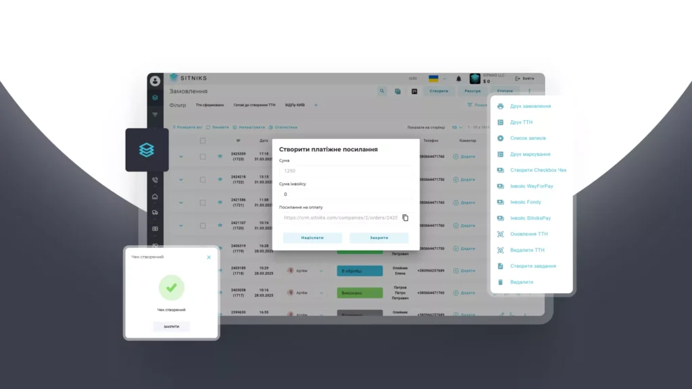The width and height of the screenshot is (692, 389).
Task: Open the user profile avatar in sidebar
Action: pos(155,81)
